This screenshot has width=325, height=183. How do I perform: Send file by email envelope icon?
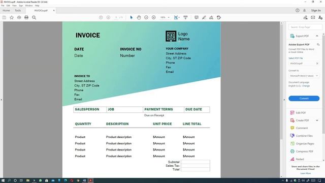point(313,18)
